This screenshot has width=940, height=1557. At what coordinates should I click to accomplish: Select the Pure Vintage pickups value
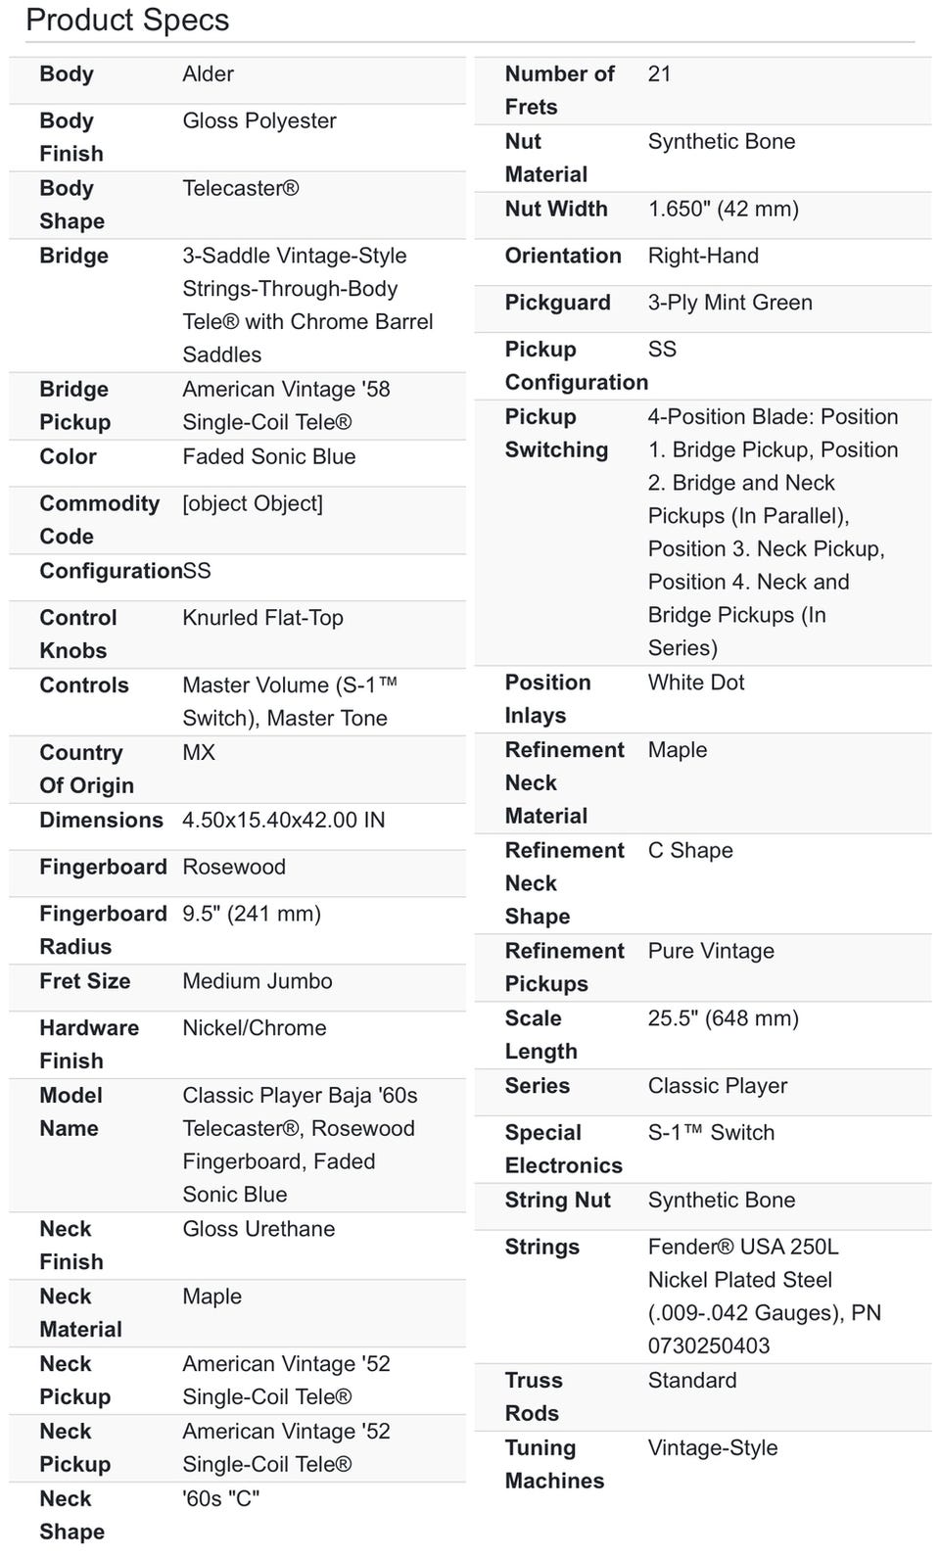(x=711, y=952)
